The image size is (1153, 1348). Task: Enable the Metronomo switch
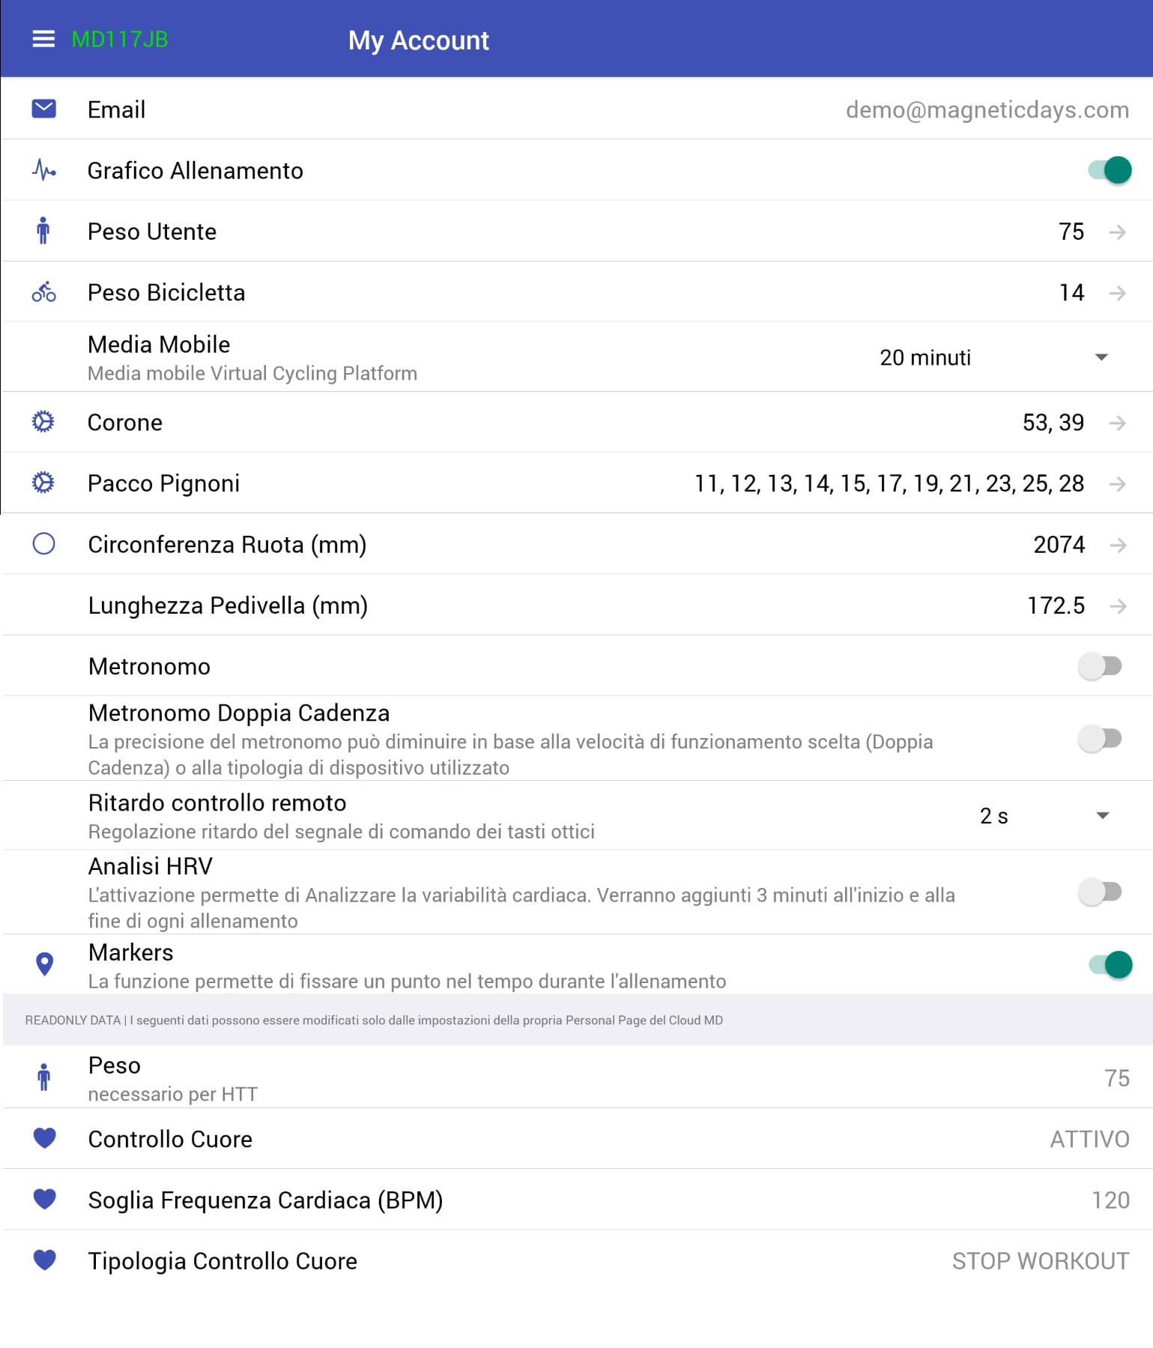tap(1099, 665)
